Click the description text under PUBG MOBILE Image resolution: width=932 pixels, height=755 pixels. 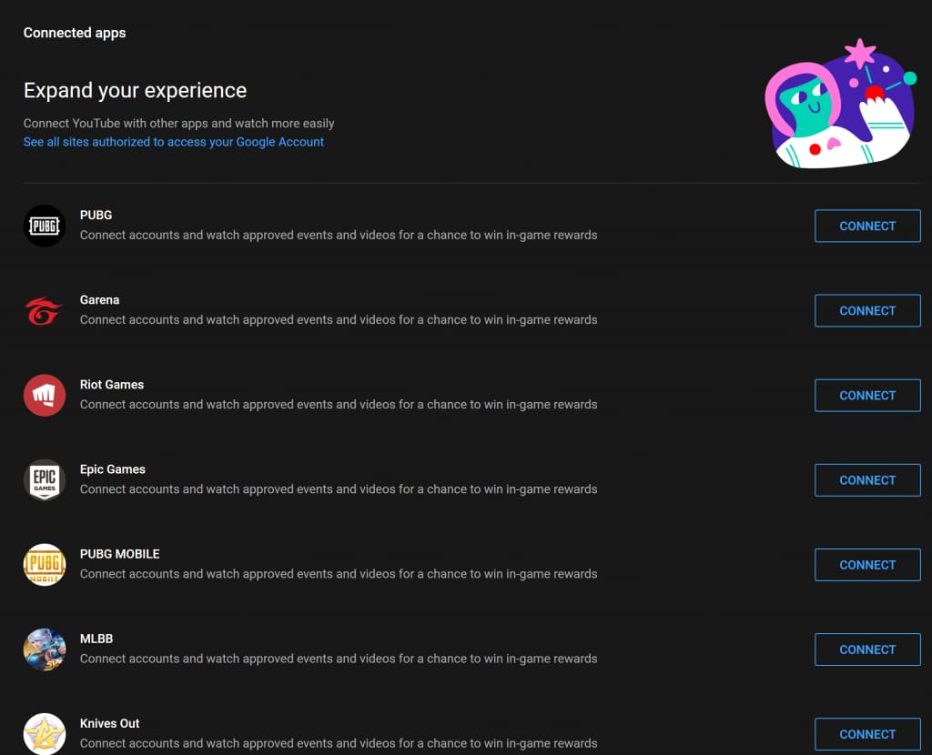339,574
